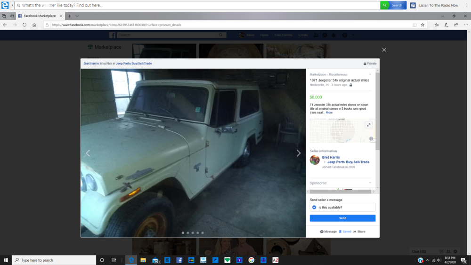Open Listen To The Radio Now
This screenshot has height=265, width=471.
point(434,5)
